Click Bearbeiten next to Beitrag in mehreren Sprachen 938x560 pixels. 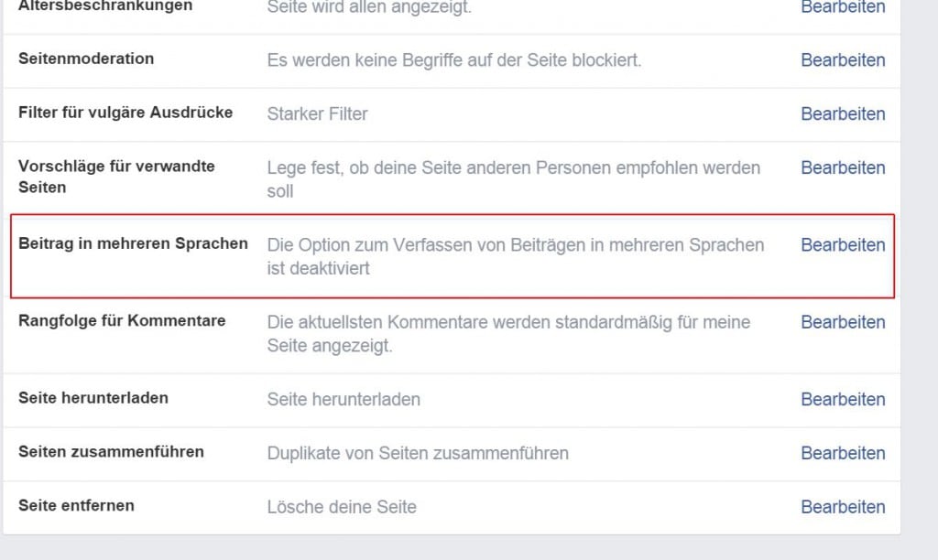coord(843,245)
